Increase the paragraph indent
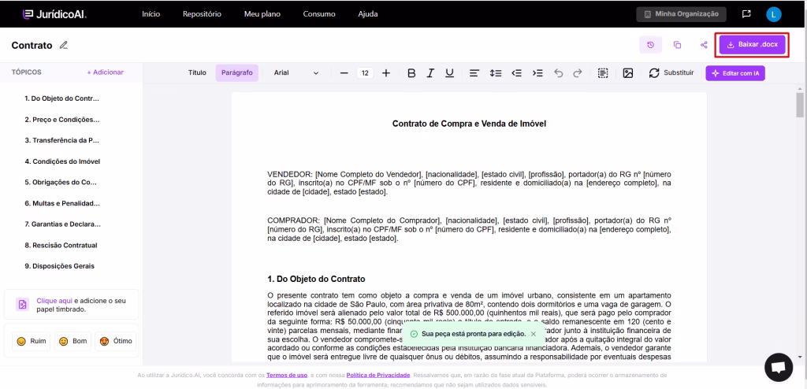Viewport: 807px width, 389px height. coord(537,73)
